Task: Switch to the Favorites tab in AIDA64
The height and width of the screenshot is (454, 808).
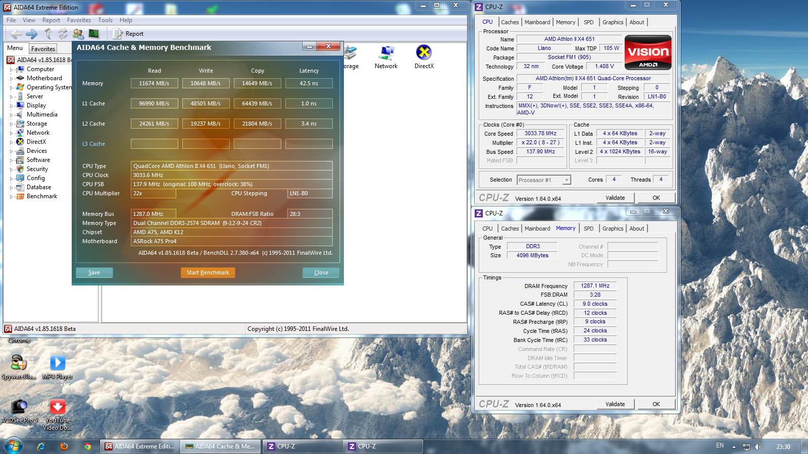Action: 43,49
